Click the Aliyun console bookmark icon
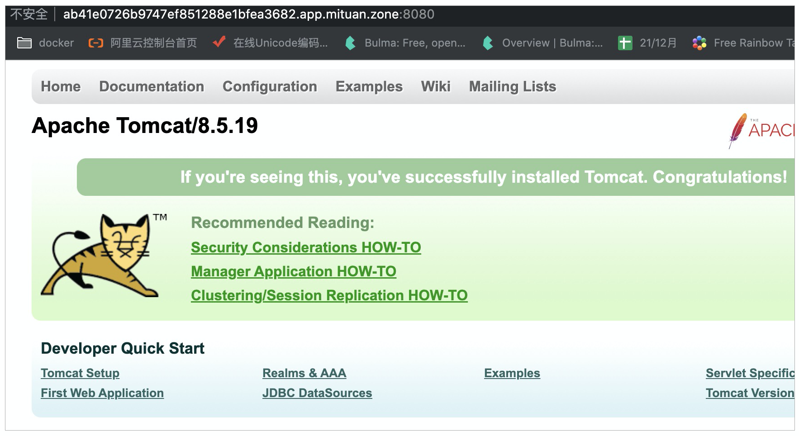Image resolution: width=799 pixels, height=436 pixels. [95, 43]
